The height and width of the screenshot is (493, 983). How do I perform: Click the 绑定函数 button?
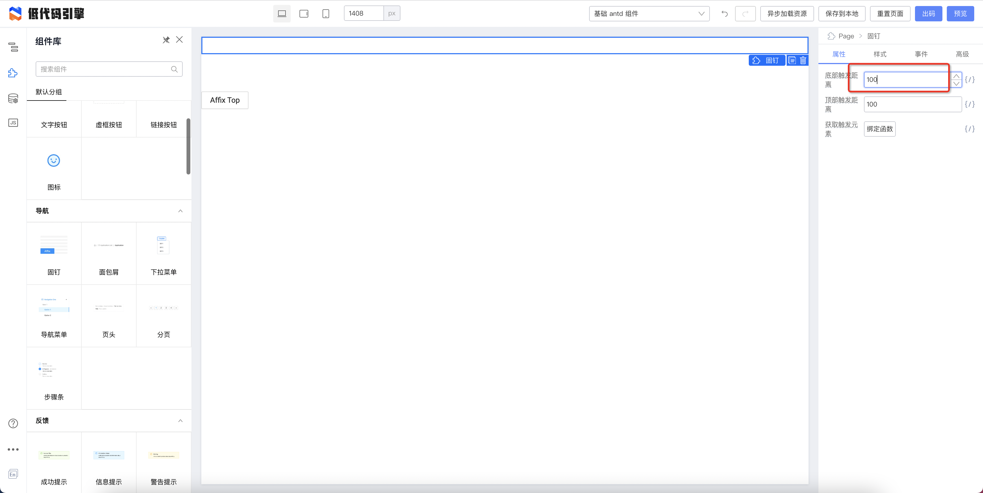click(x=880, y=129)
